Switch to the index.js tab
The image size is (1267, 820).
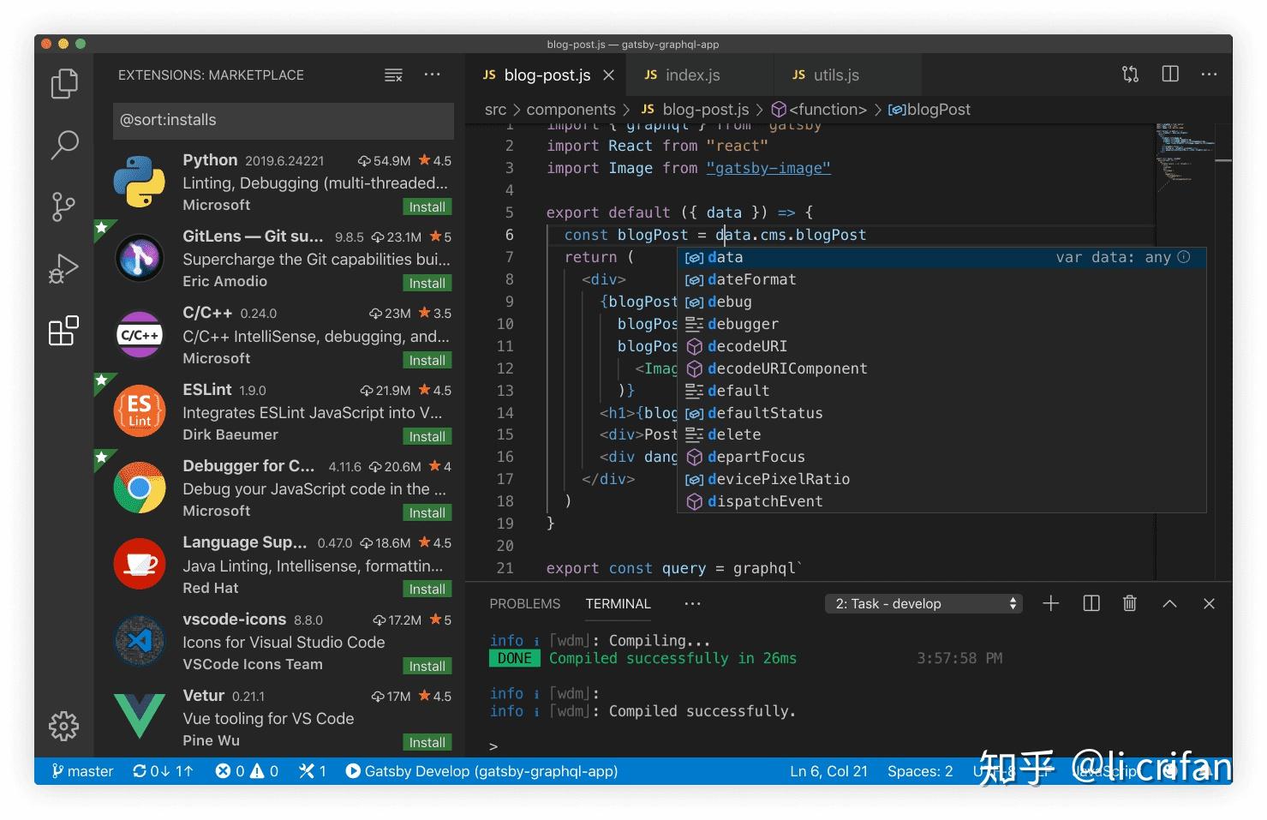pos(692,75)
